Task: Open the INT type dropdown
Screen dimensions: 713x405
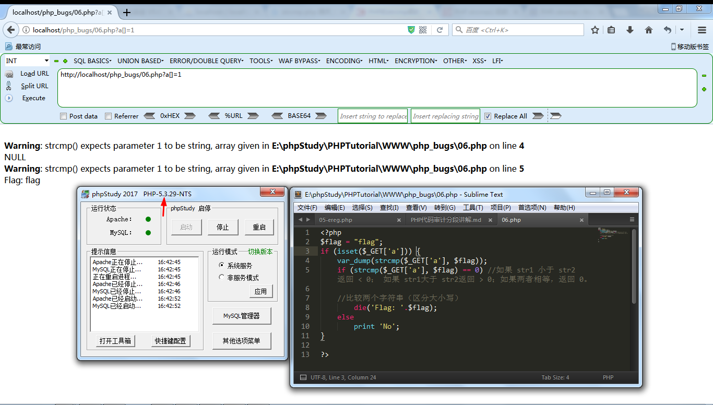Action: (27, 61)
